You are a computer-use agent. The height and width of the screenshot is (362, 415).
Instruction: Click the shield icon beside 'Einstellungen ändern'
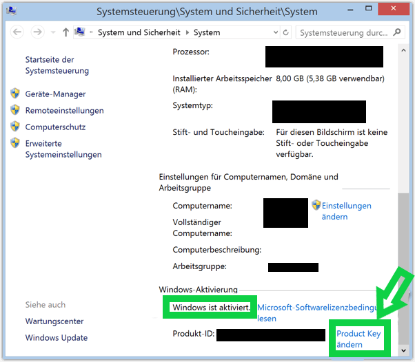click(316, 205)
